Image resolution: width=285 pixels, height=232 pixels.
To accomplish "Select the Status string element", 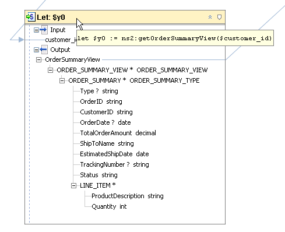I will 98,175.
